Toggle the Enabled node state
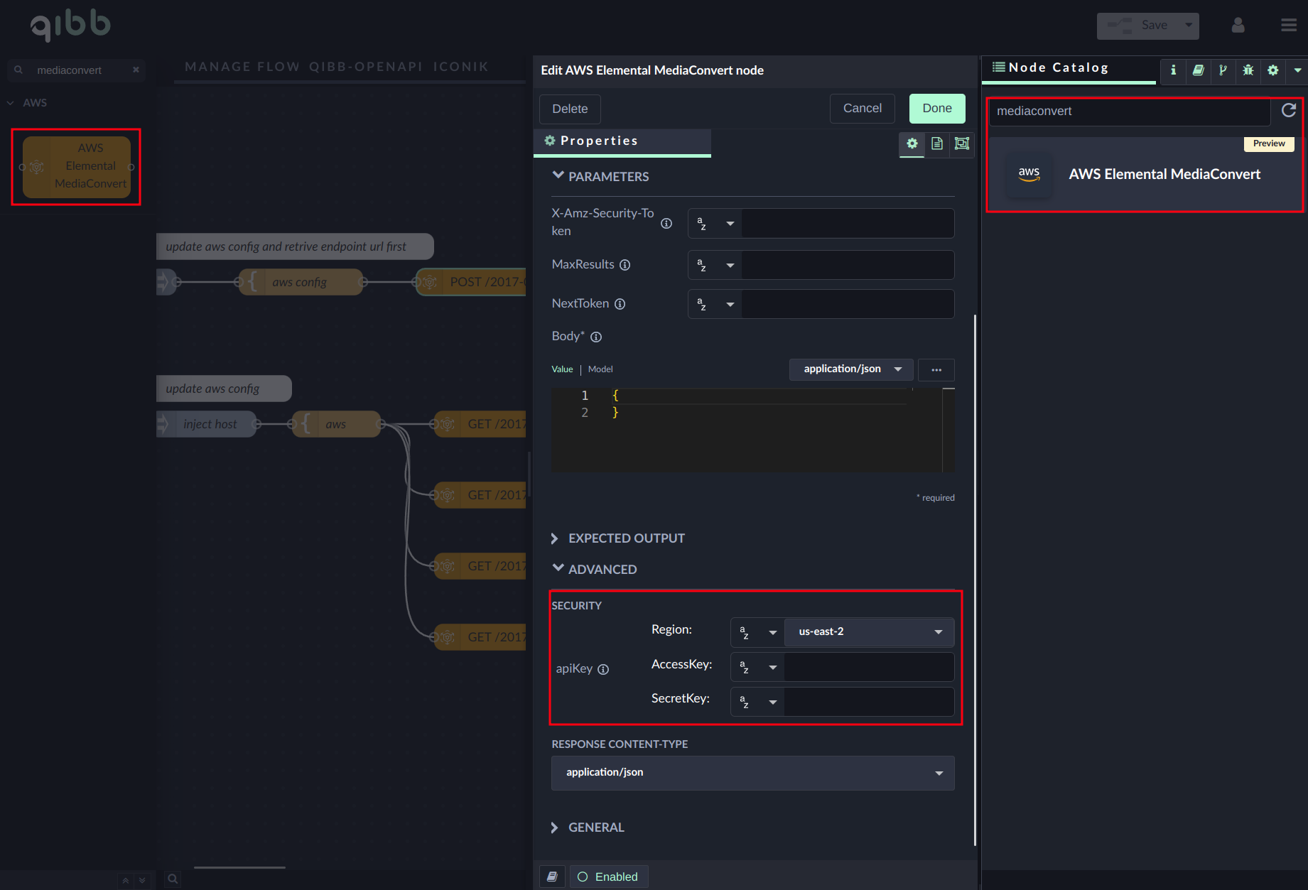Viewport: 1308px width, 890px height. point(608,877)
